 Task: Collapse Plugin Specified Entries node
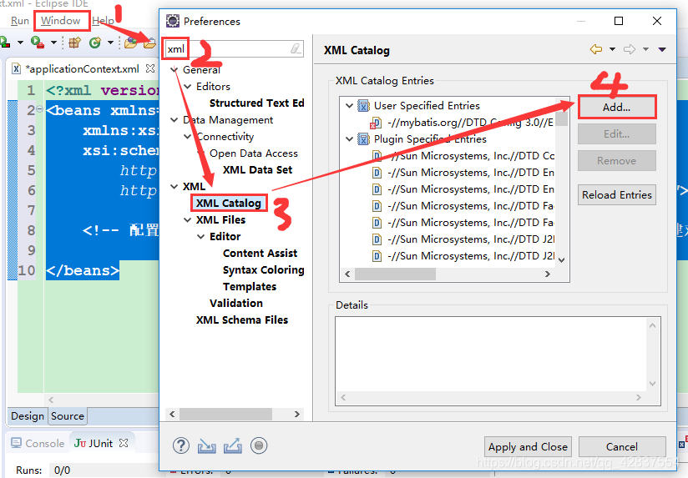point(349,139)
